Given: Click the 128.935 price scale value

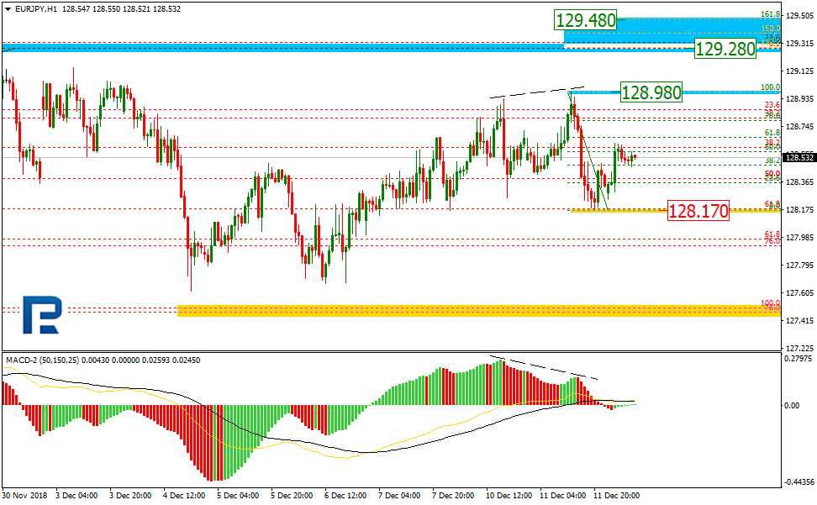Looking at the screenshot, I should pos(799,98).
